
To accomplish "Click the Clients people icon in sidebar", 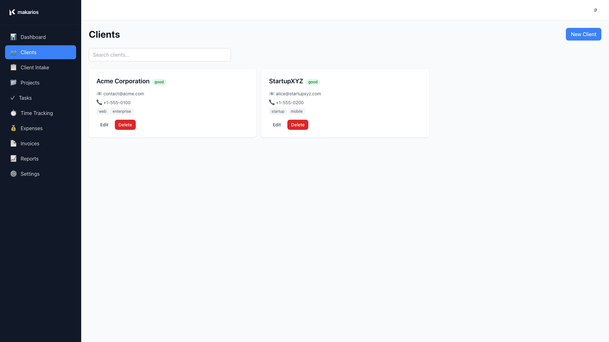I will pos(13,52).
